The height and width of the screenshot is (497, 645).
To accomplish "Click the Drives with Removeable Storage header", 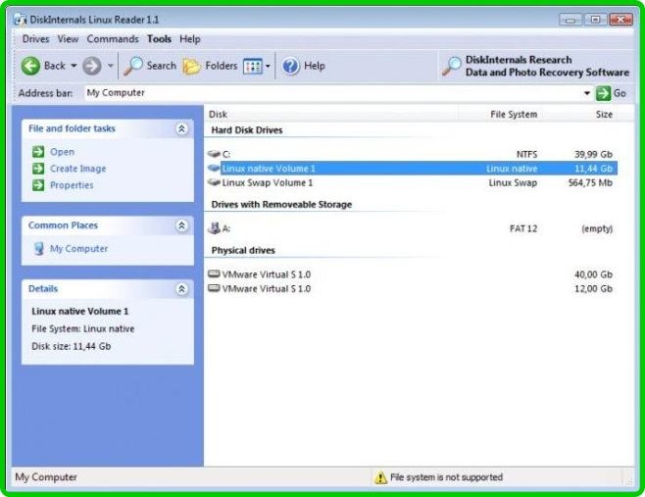I will pos(281,205).
